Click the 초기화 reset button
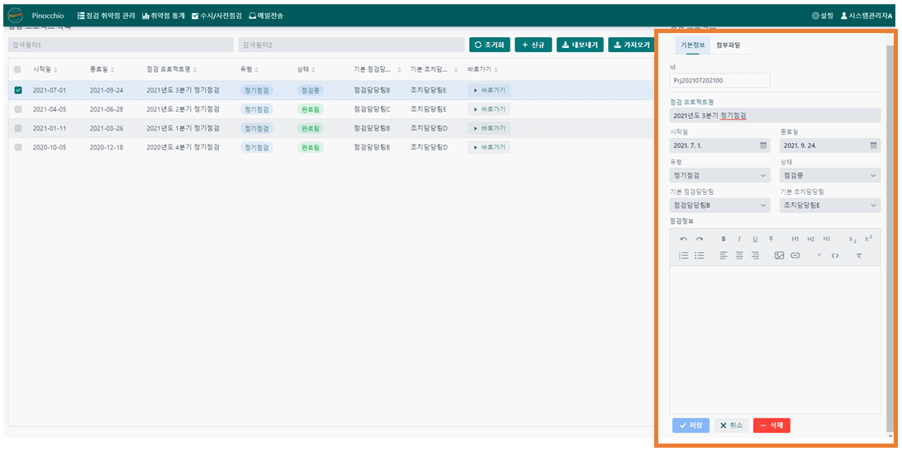The image size is (902, 451). (490, 45)
